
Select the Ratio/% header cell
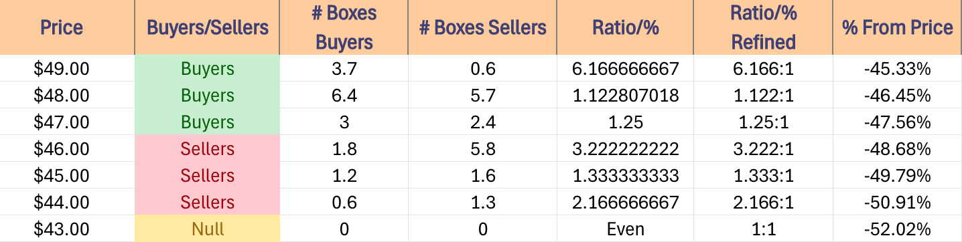tap(625, 27)
